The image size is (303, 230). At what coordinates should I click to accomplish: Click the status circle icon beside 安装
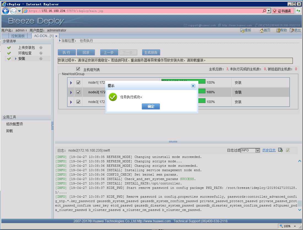point(41,59)
